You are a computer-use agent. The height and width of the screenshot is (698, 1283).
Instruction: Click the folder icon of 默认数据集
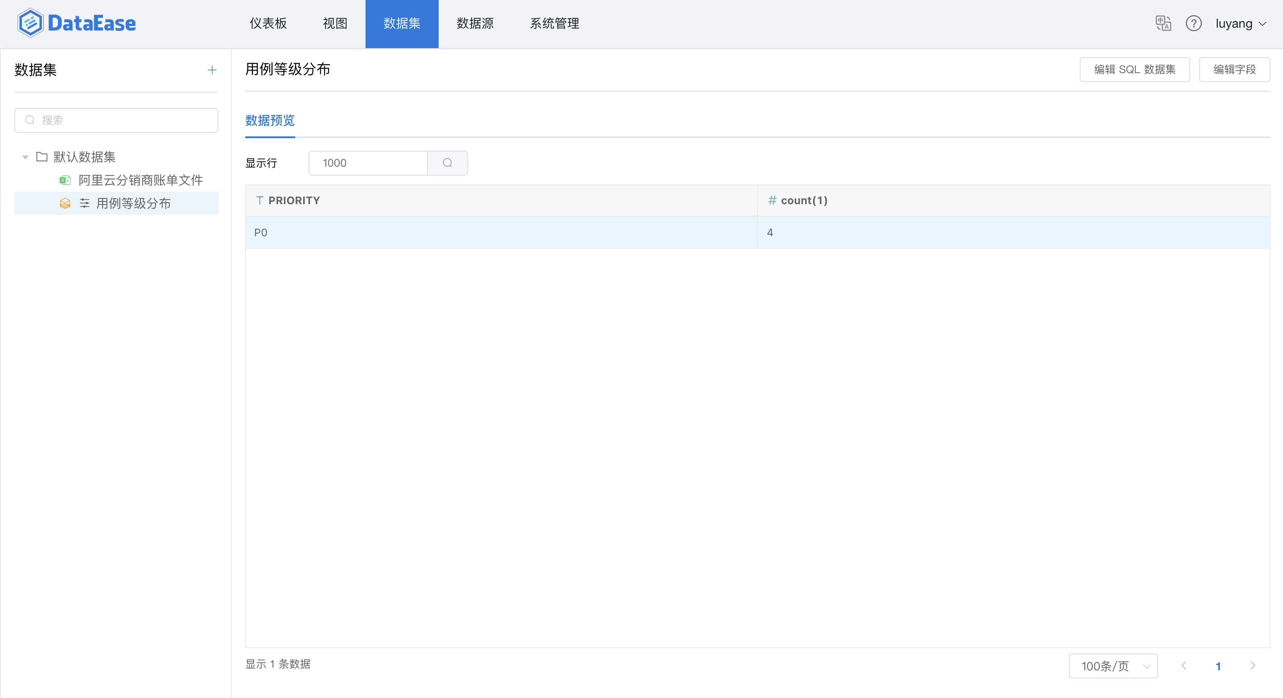click(x=42, y=157)
